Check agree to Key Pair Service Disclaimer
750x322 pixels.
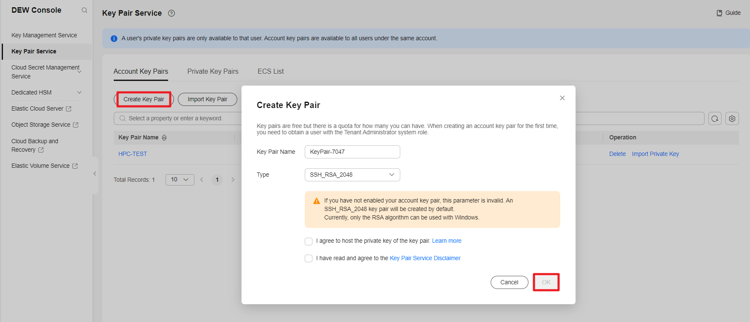(309, 258)
